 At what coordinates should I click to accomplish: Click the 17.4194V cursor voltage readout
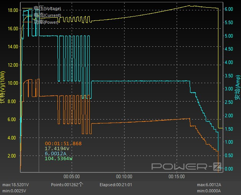(x=57, y=149)
